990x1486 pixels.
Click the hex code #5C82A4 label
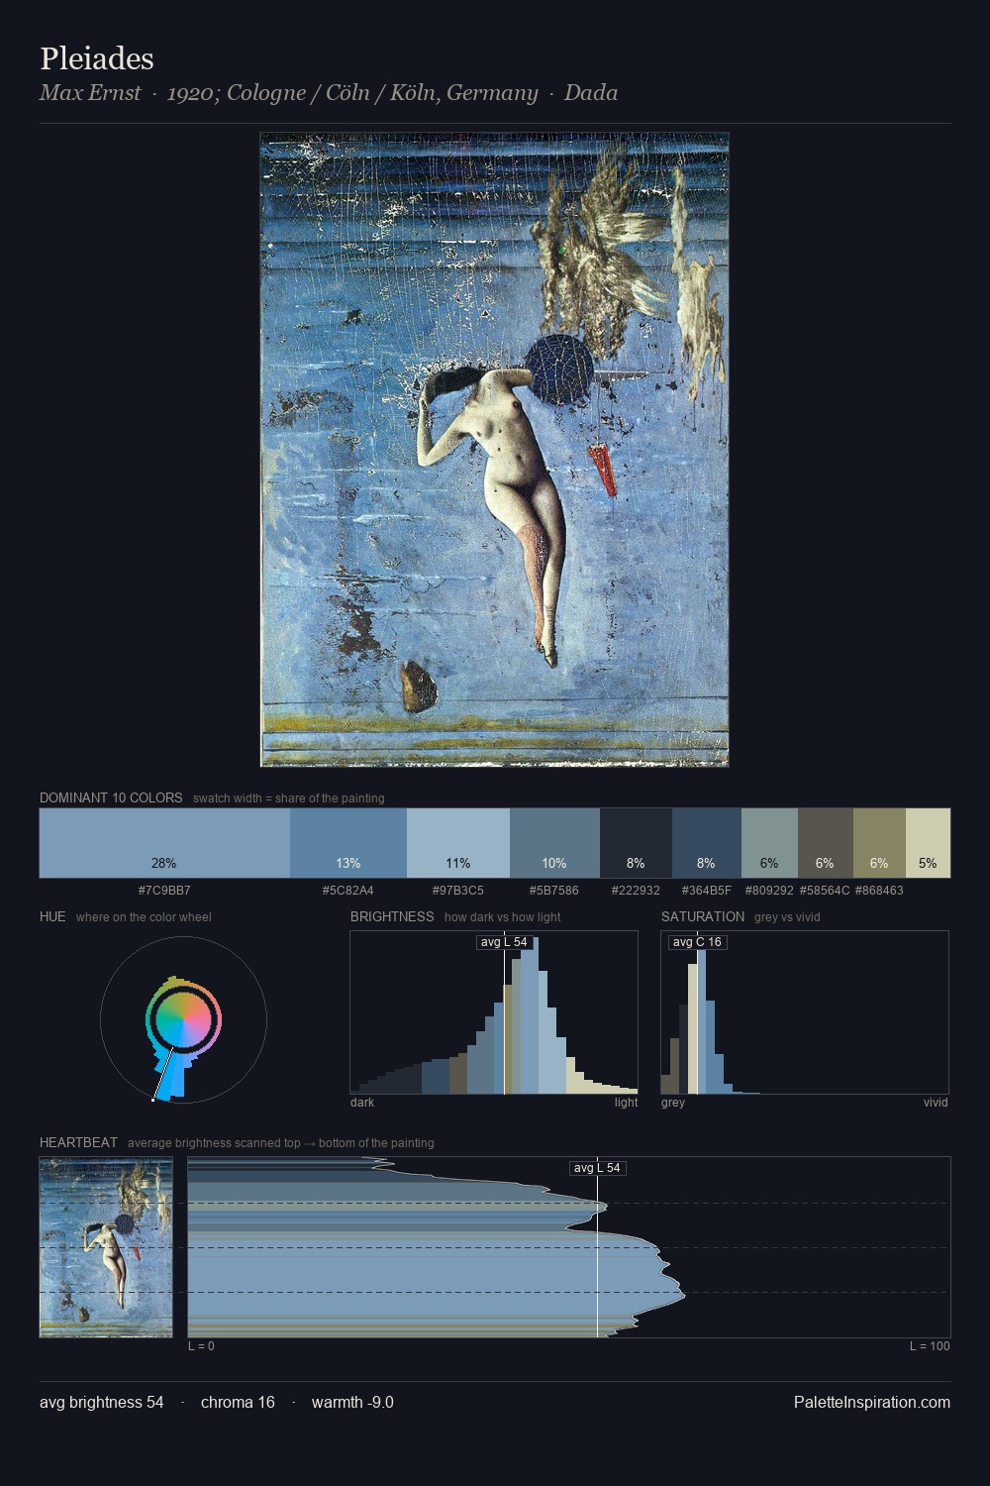pos(348,891)
